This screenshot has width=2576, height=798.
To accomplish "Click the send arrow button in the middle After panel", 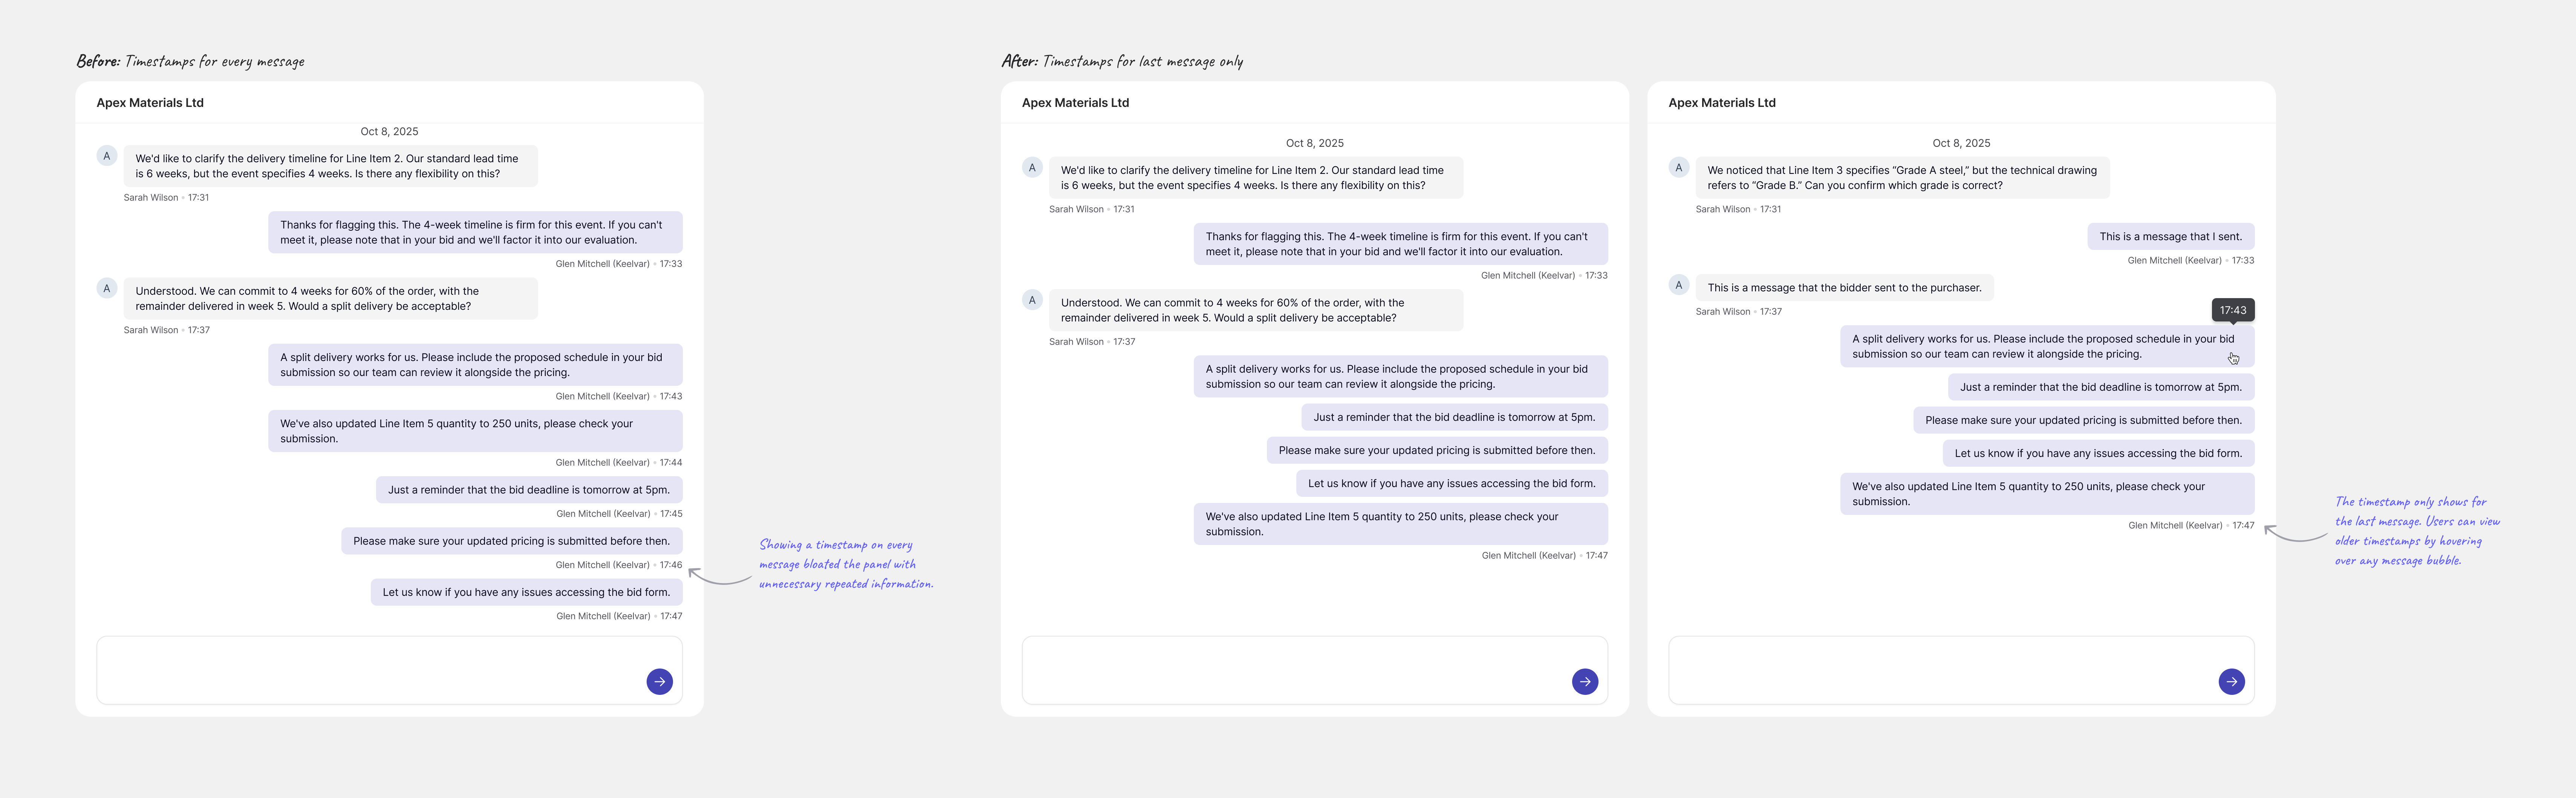I will (x=1585, y=681).
